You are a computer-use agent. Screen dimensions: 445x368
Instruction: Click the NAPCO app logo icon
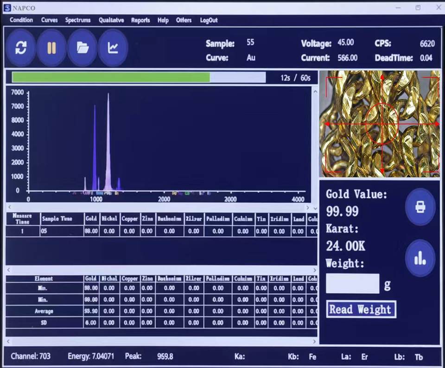tap(7, 8)
